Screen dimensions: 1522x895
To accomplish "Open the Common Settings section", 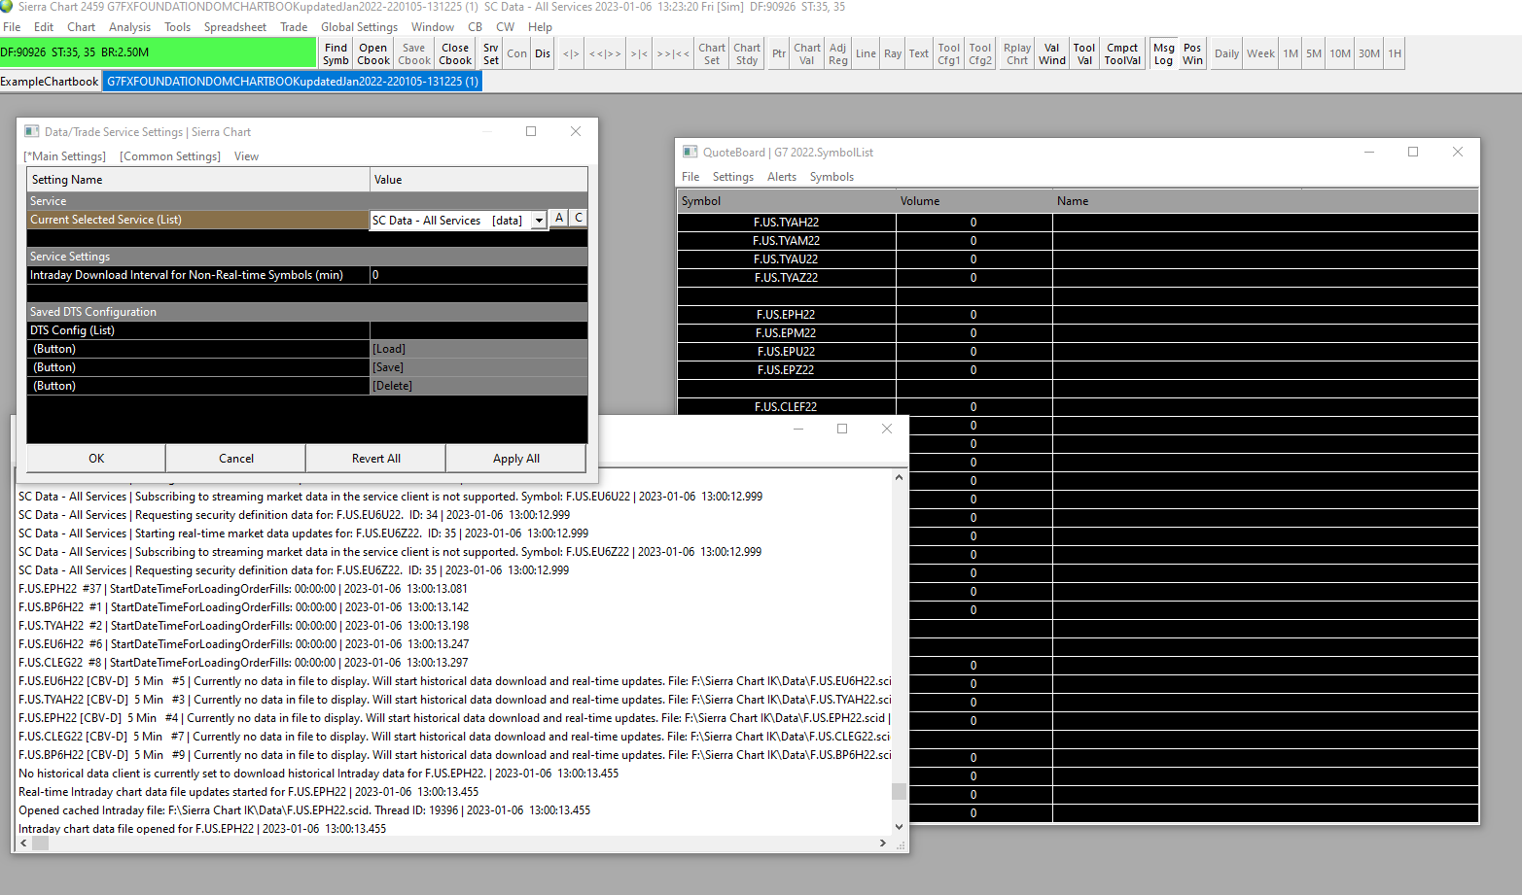I will pyautogui.click(x=170, y=156).
